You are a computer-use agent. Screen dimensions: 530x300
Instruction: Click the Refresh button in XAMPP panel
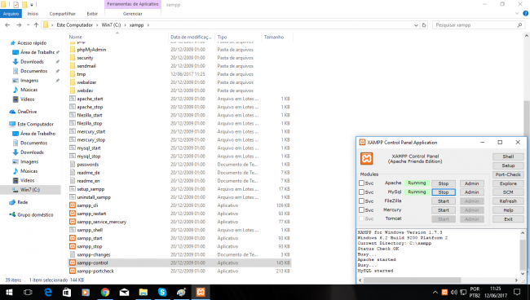508,201
